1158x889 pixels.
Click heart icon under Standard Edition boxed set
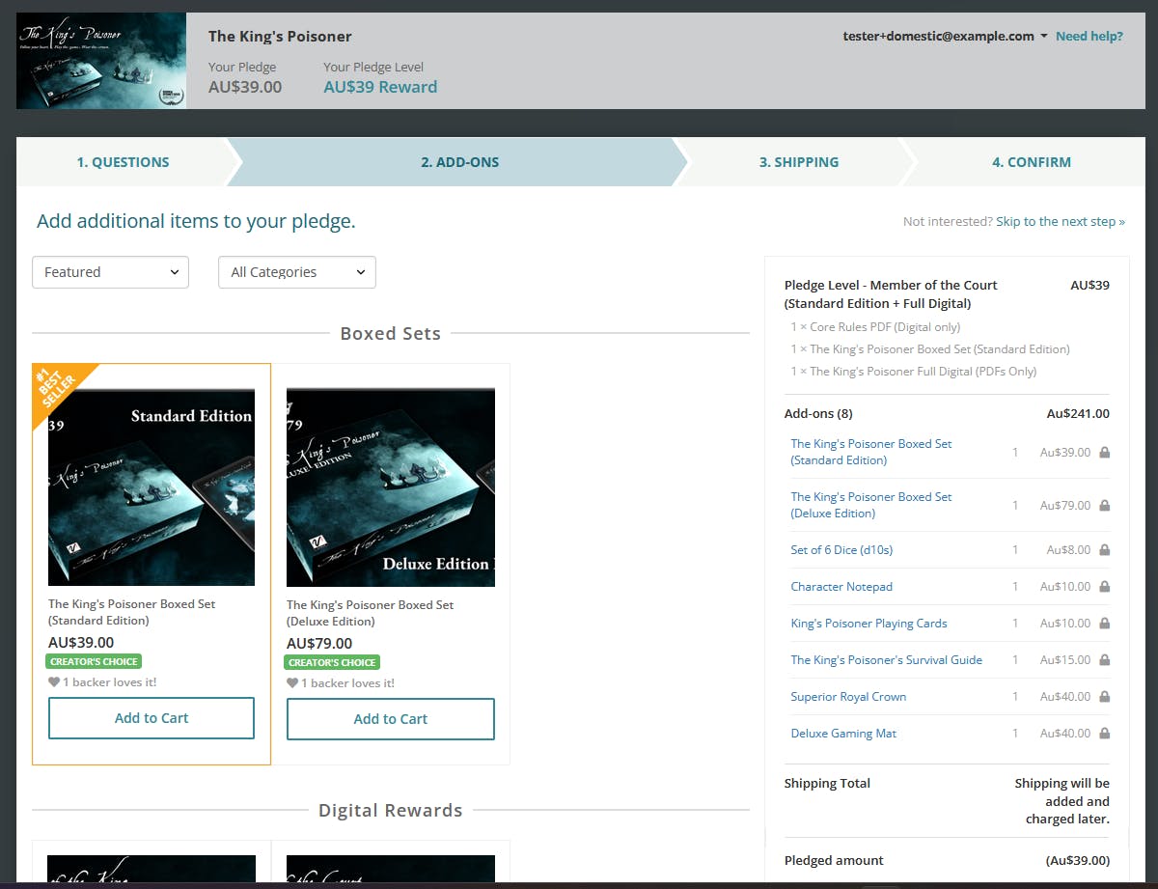point(54,682)
